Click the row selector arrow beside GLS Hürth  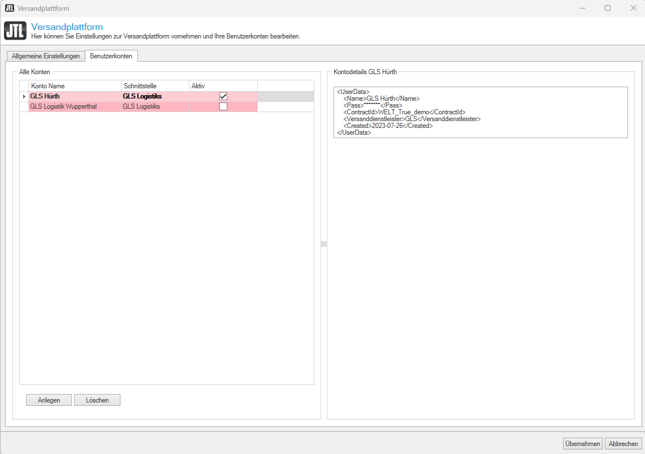coord(24,96)
